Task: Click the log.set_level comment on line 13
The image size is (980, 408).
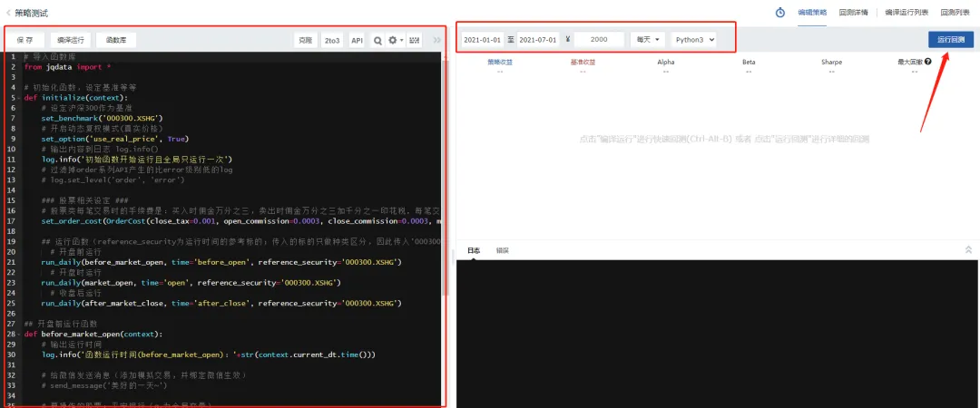Action: (113, 180)
